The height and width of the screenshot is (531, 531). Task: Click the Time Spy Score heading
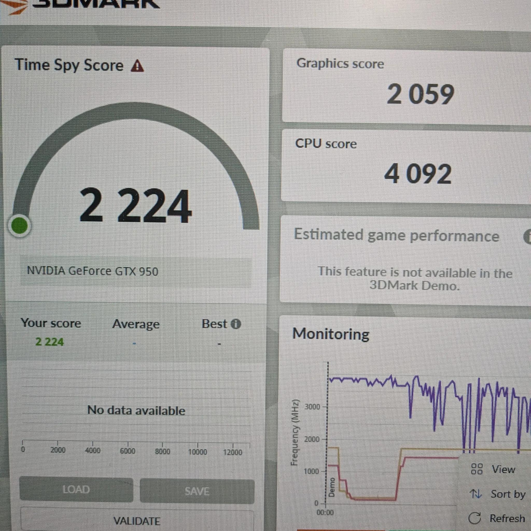69,65
